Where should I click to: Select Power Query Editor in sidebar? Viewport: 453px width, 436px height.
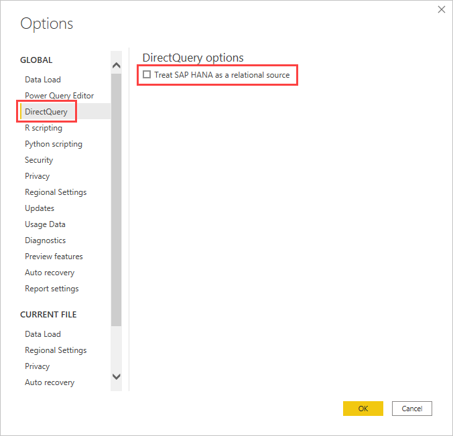pyautogui.click(x=59, y=96)
